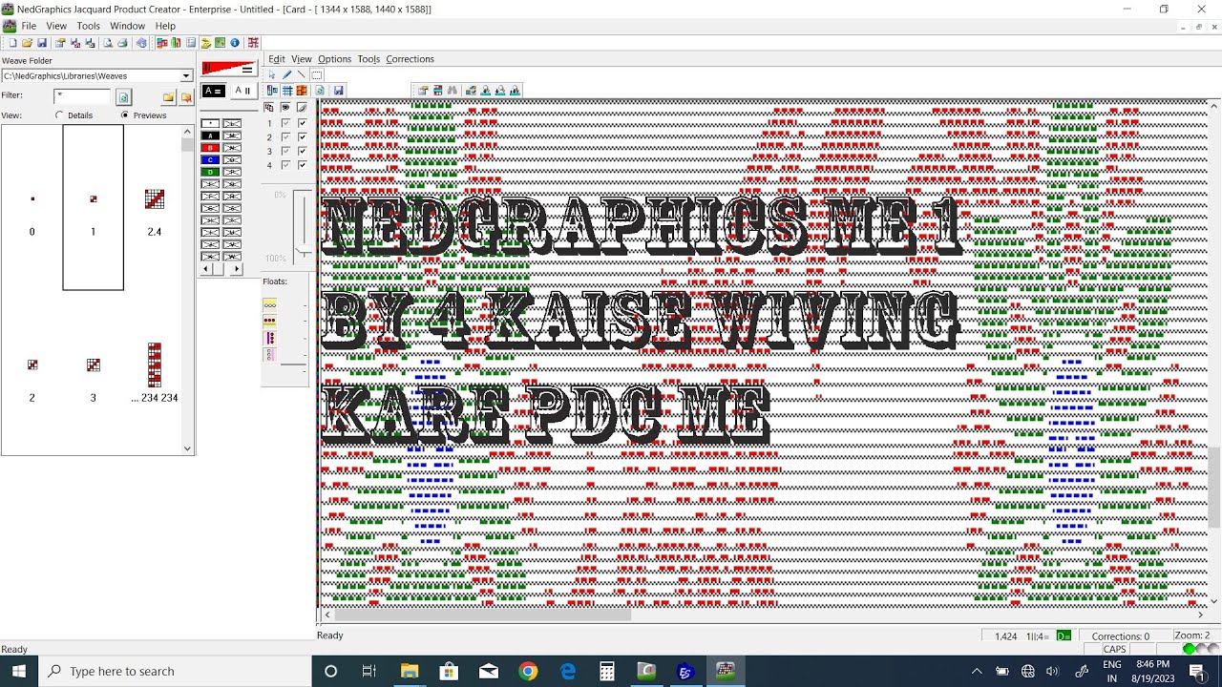Viewport: 1222px width, 687px height.
Task: Select the line drawing tool
Action: pos(302,74)
